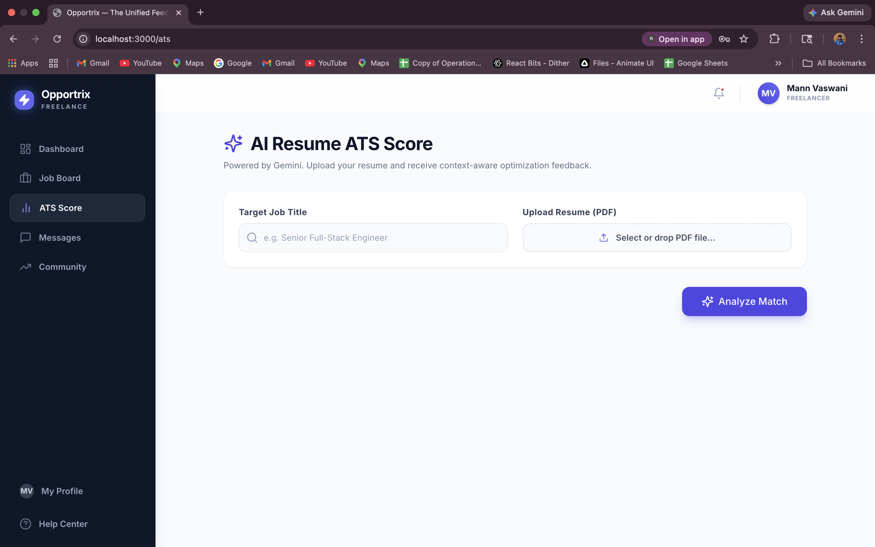Image resolution: width=875 pixels, height=547 pixels.
Task: Open the Job Board sidebar item
Action: pos(77,178)
